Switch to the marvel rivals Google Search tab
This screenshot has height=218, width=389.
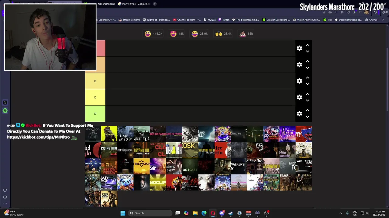coord(134,4)
